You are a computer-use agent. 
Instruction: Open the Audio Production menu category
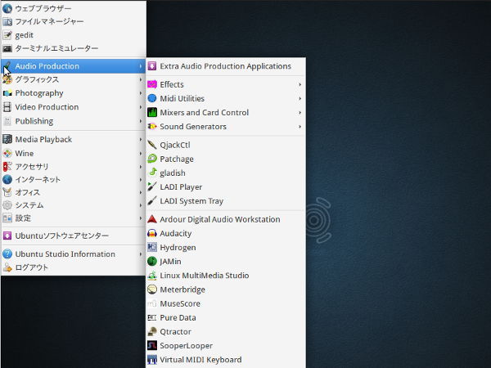tap(74, 66)
